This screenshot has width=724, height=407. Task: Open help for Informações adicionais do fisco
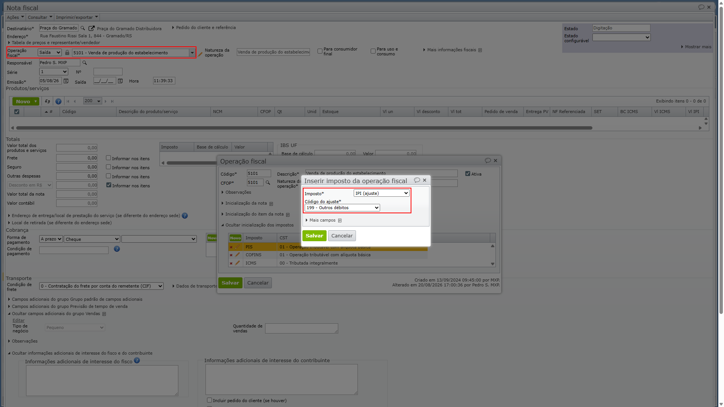(x=137, y=361)
